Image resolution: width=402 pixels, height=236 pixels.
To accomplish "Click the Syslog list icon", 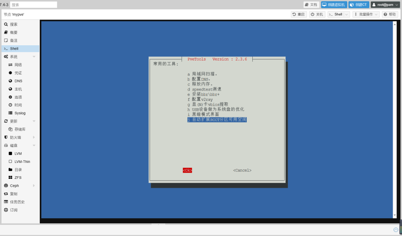I will pyautogui.click(x=10, y=113).
